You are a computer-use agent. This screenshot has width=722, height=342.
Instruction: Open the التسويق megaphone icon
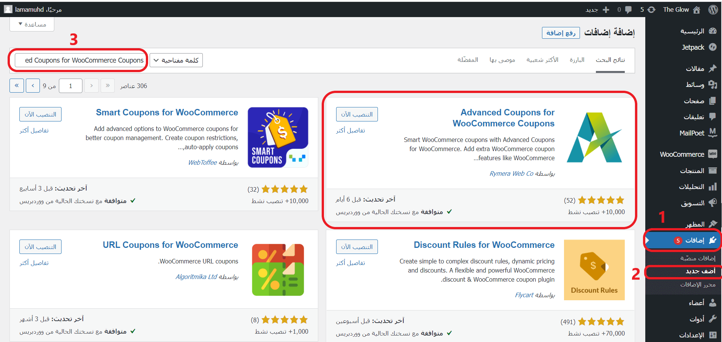click(x=713, y=203)
